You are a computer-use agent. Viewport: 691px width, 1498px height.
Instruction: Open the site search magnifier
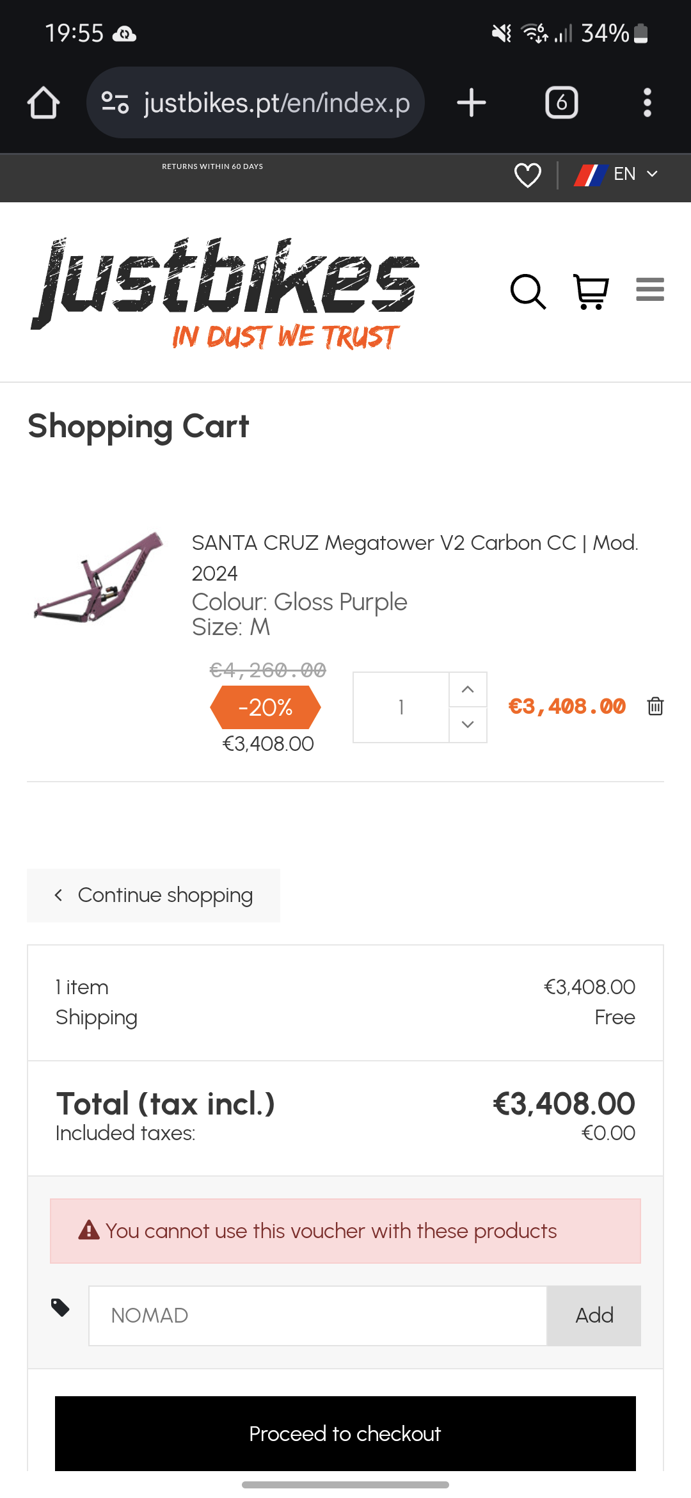point(528,292)
